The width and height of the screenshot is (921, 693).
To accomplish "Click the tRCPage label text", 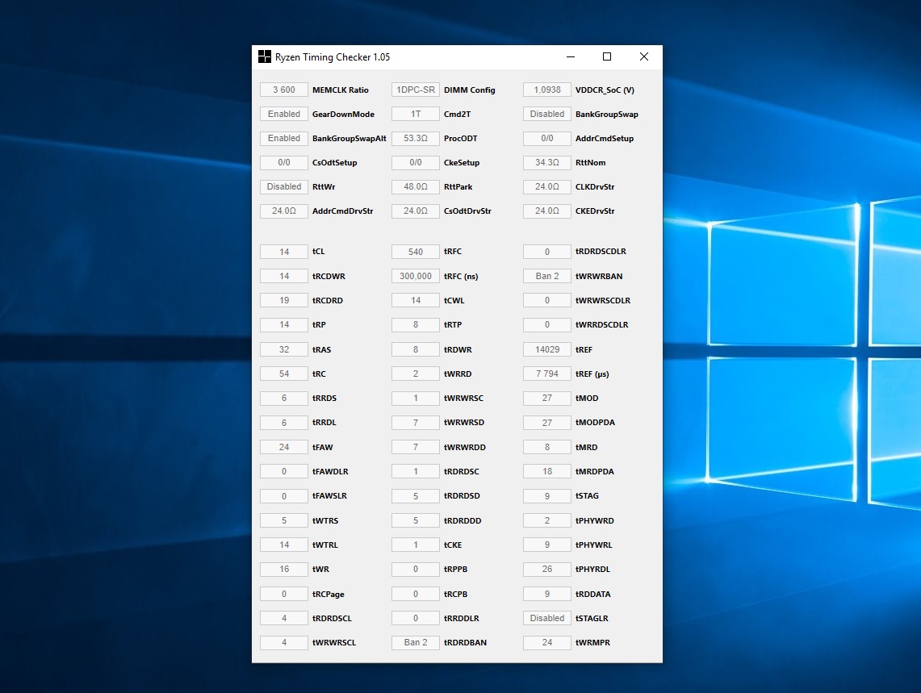I will pyautogui.click(x=329, y=595).
